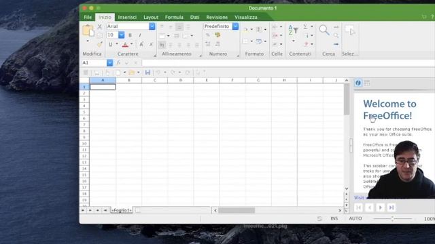Click the vertical align middle icon
Image resolution: width=435 pixels, height=244 pixels.
tap(171, 27)
